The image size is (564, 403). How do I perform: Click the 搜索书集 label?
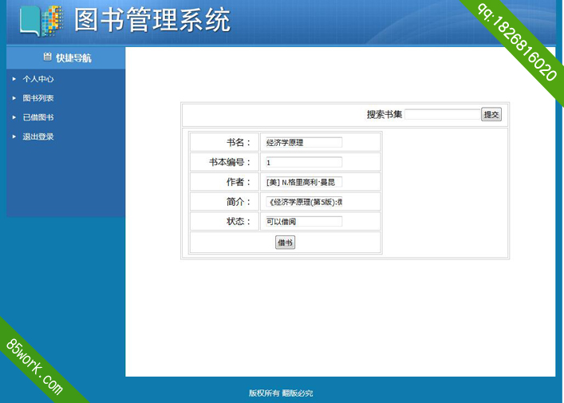coord(385,114)
